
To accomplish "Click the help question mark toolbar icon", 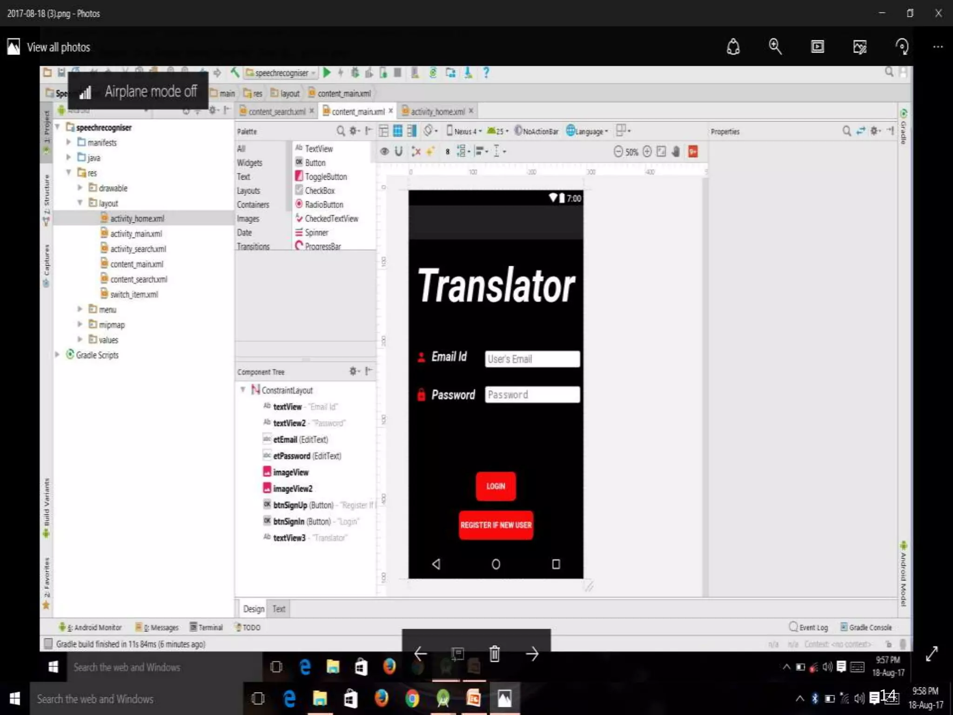I will [486, 73].
